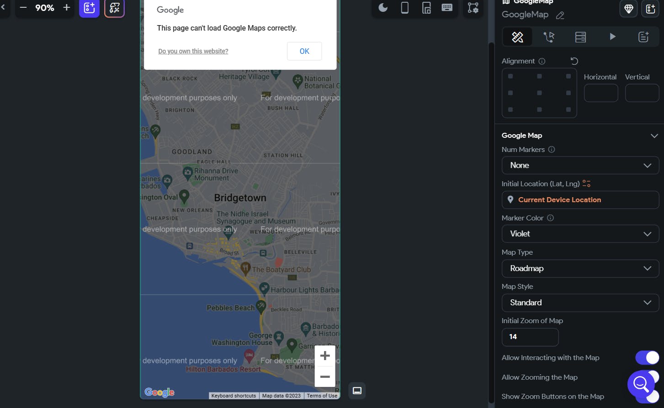
Task: Click the Current Device Location field
Action: [x=580, y=200]
